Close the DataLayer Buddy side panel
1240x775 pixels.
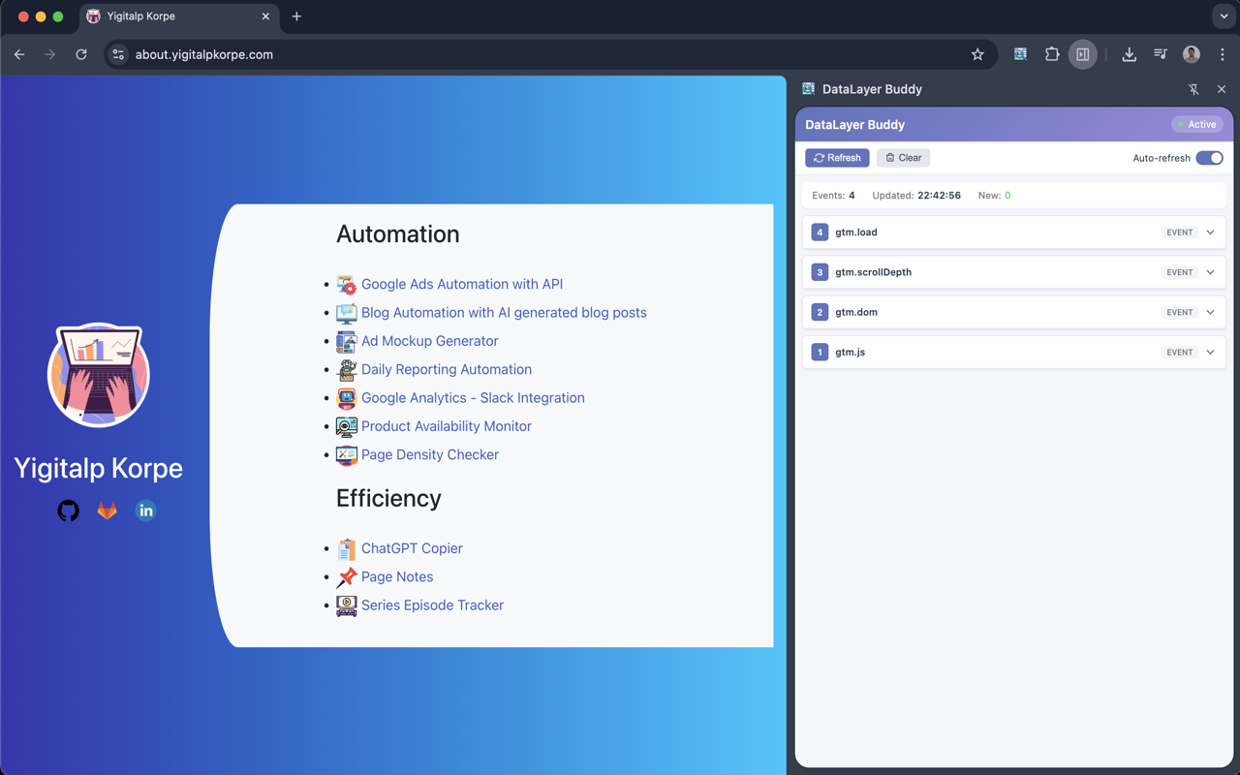click(x=1222, y=89)
